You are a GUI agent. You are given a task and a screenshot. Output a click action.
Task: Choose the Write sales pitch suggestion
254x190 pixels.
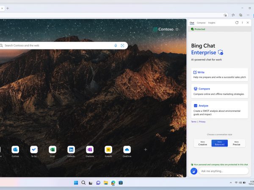click(219, 75)
